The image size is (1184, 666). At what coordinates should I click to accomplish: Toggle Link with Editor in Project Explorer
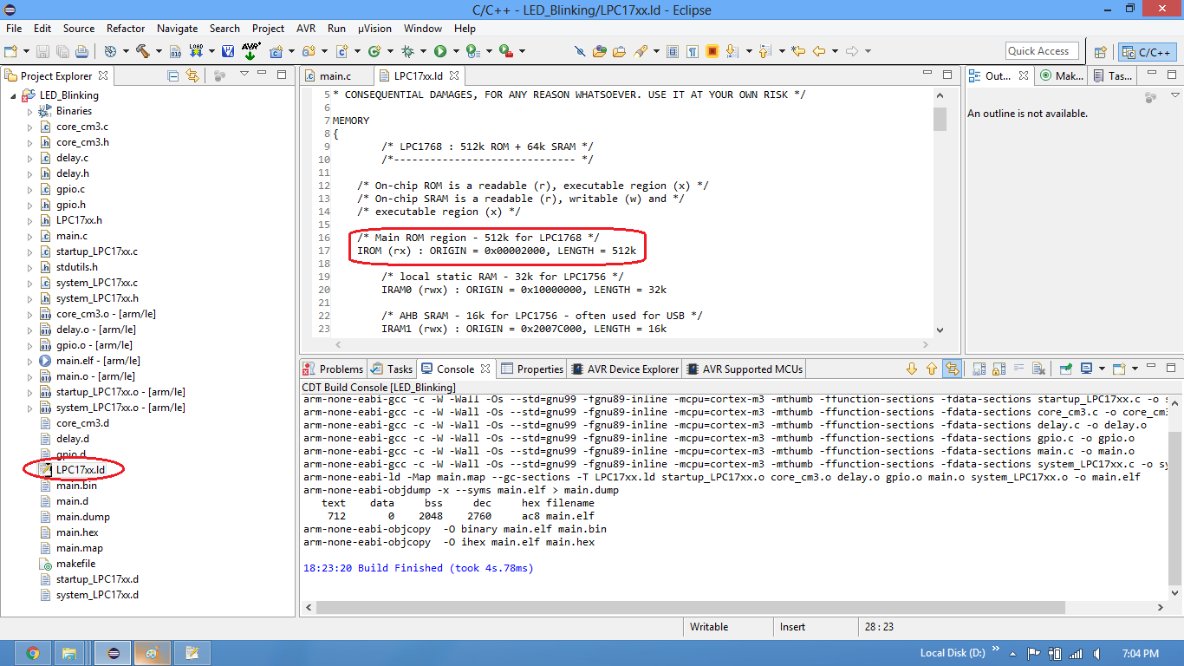click(x=192, y=75)
